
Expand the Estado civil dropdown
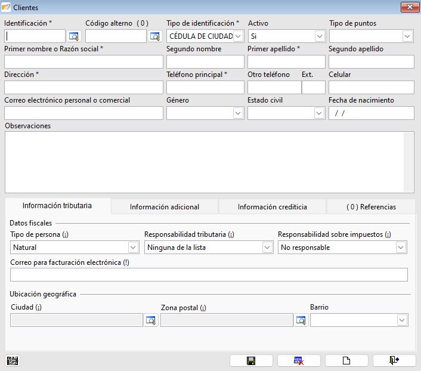point(320,113)
